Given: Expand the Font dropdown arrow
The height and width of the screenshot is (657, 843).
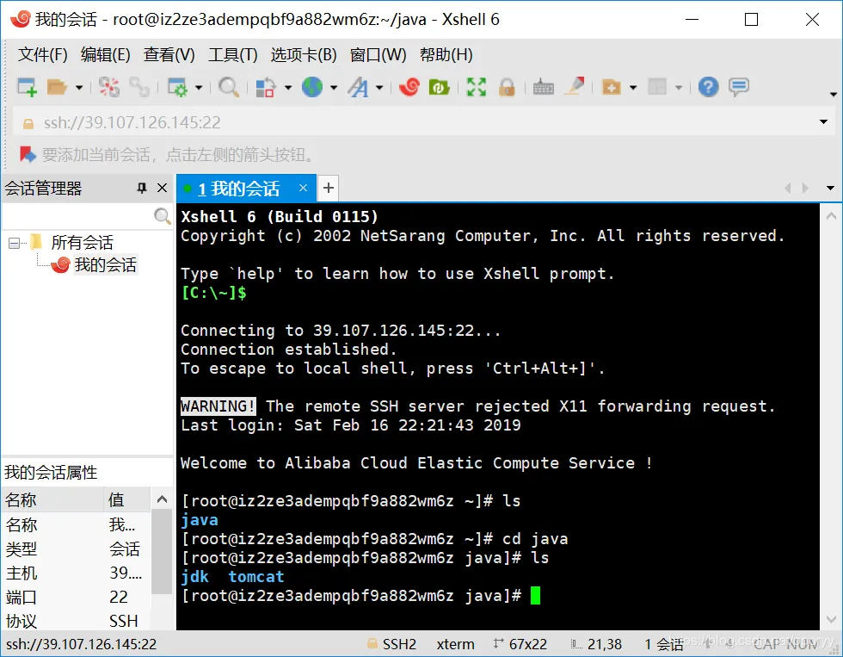Looking at the screenshot, I should pyautogui.click(x=379, y=87).
